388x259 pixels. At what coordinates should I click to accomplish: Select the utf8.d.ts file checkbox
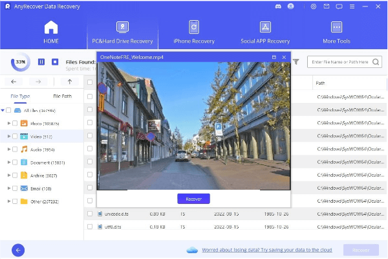coord(90,227)
